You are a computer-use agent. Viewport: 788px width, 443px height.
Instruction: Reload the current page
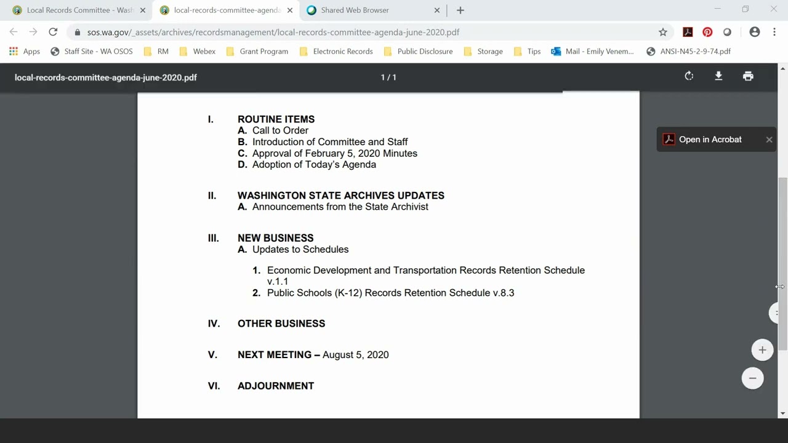[x=53, y=32]
